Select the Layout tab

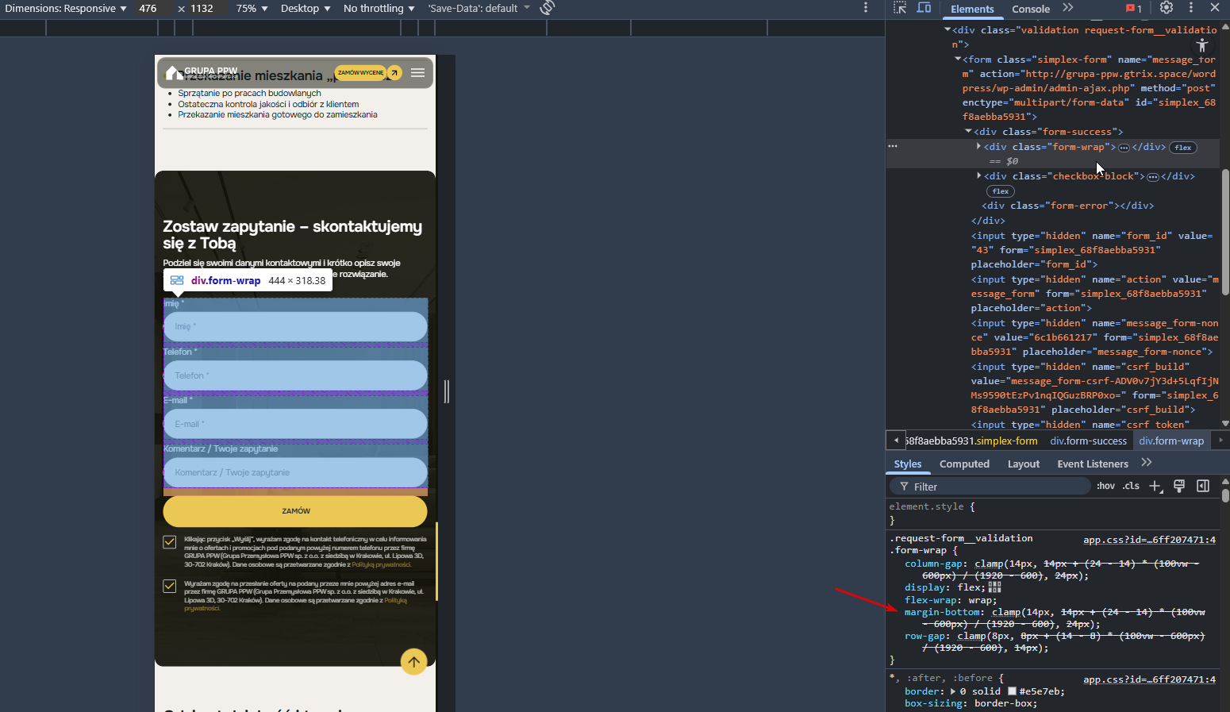click(x=1024, y=464)
